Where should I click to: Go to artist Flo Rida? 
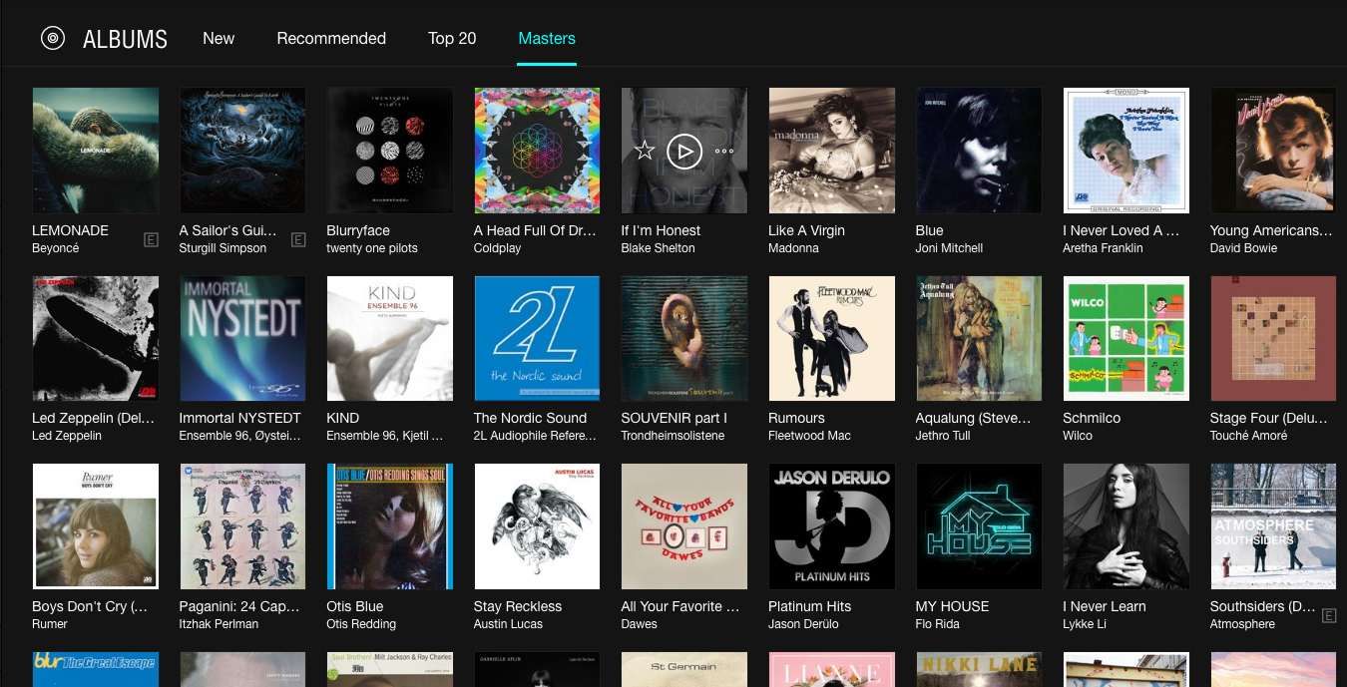pyautogui.click(x=939, y=624)
